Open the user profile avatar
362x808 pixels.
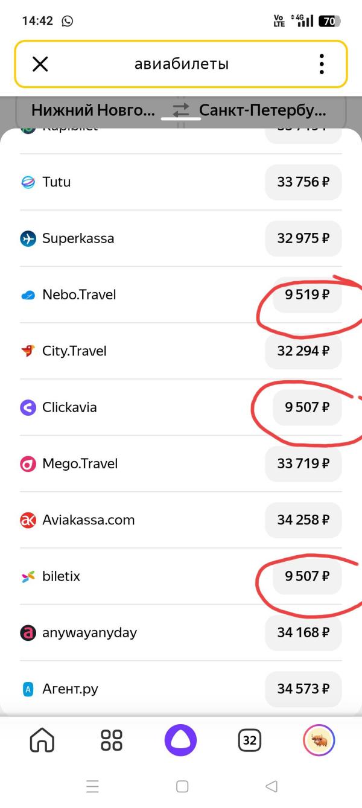point(319,740)
